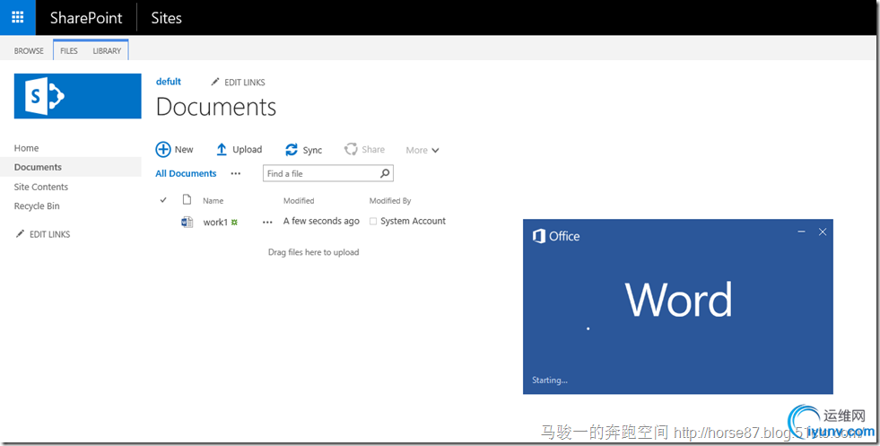Expand the More dropdown menu
The image size is (880, 446).
click(422, 150)
